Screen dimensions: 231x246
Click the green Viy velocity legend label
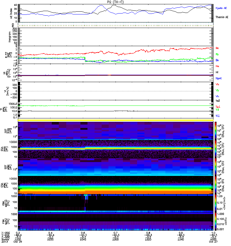pos(217,90)
